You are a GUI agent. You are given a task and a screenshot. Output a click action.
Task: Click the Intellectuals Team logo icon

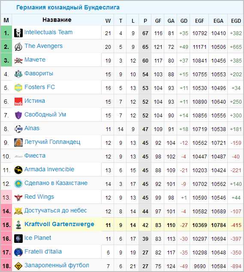coord(18,33)
